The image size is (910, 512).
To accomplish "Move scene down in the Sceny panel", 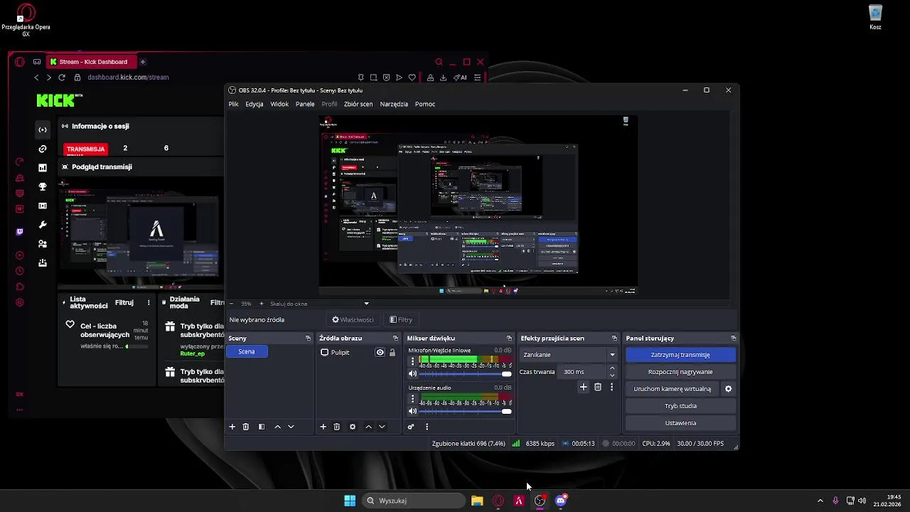I will [291, 427].
